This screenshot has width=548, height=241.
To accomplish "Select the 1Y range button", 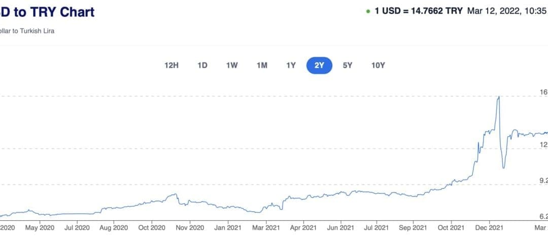I will [291, 65].
